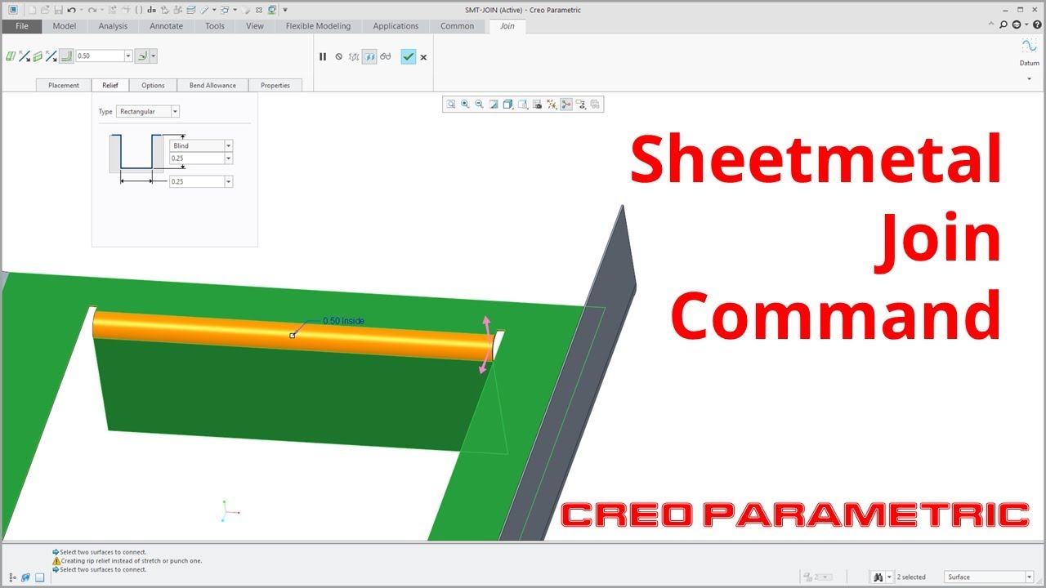This screenshot has width=1046, height=588.
Task: Open the Blind depth type dropdown
Action: click(228, 145)
